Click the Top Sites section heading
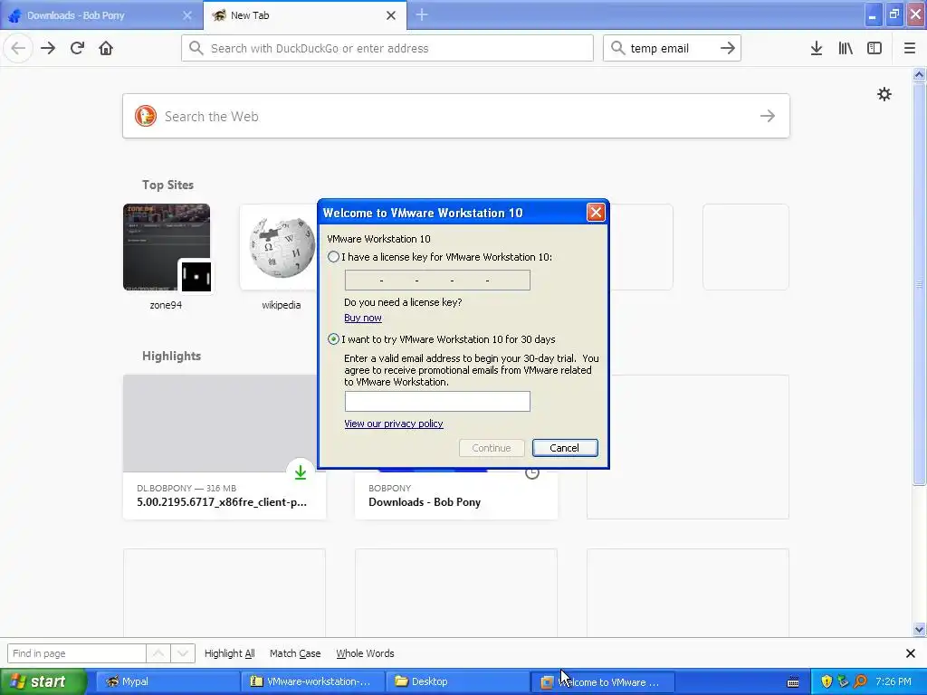This screenshot has width=927, height=695. (x=167, y=185)
